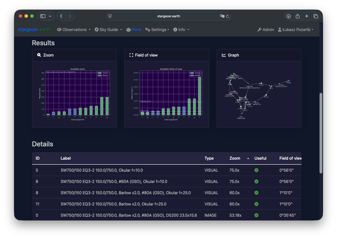Sort table by Zoom column header
This screenshot has height=239, width=337.
[235, 158]
